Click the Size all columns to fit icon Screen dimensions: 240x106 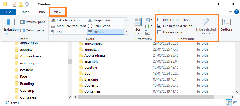click(148, 32)
